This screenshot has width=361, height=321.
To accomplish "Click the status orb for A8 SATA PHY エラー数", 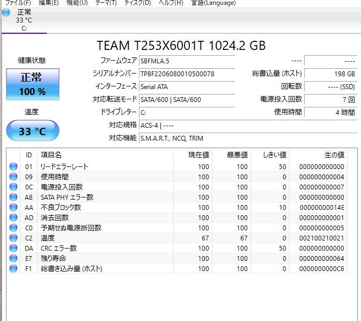I will pyautogui.click(x=13, y=197).
